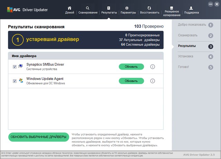Viewport: 221px width, 159px height.
Task: Go to step 2 Сканировать
Action: 195,35
